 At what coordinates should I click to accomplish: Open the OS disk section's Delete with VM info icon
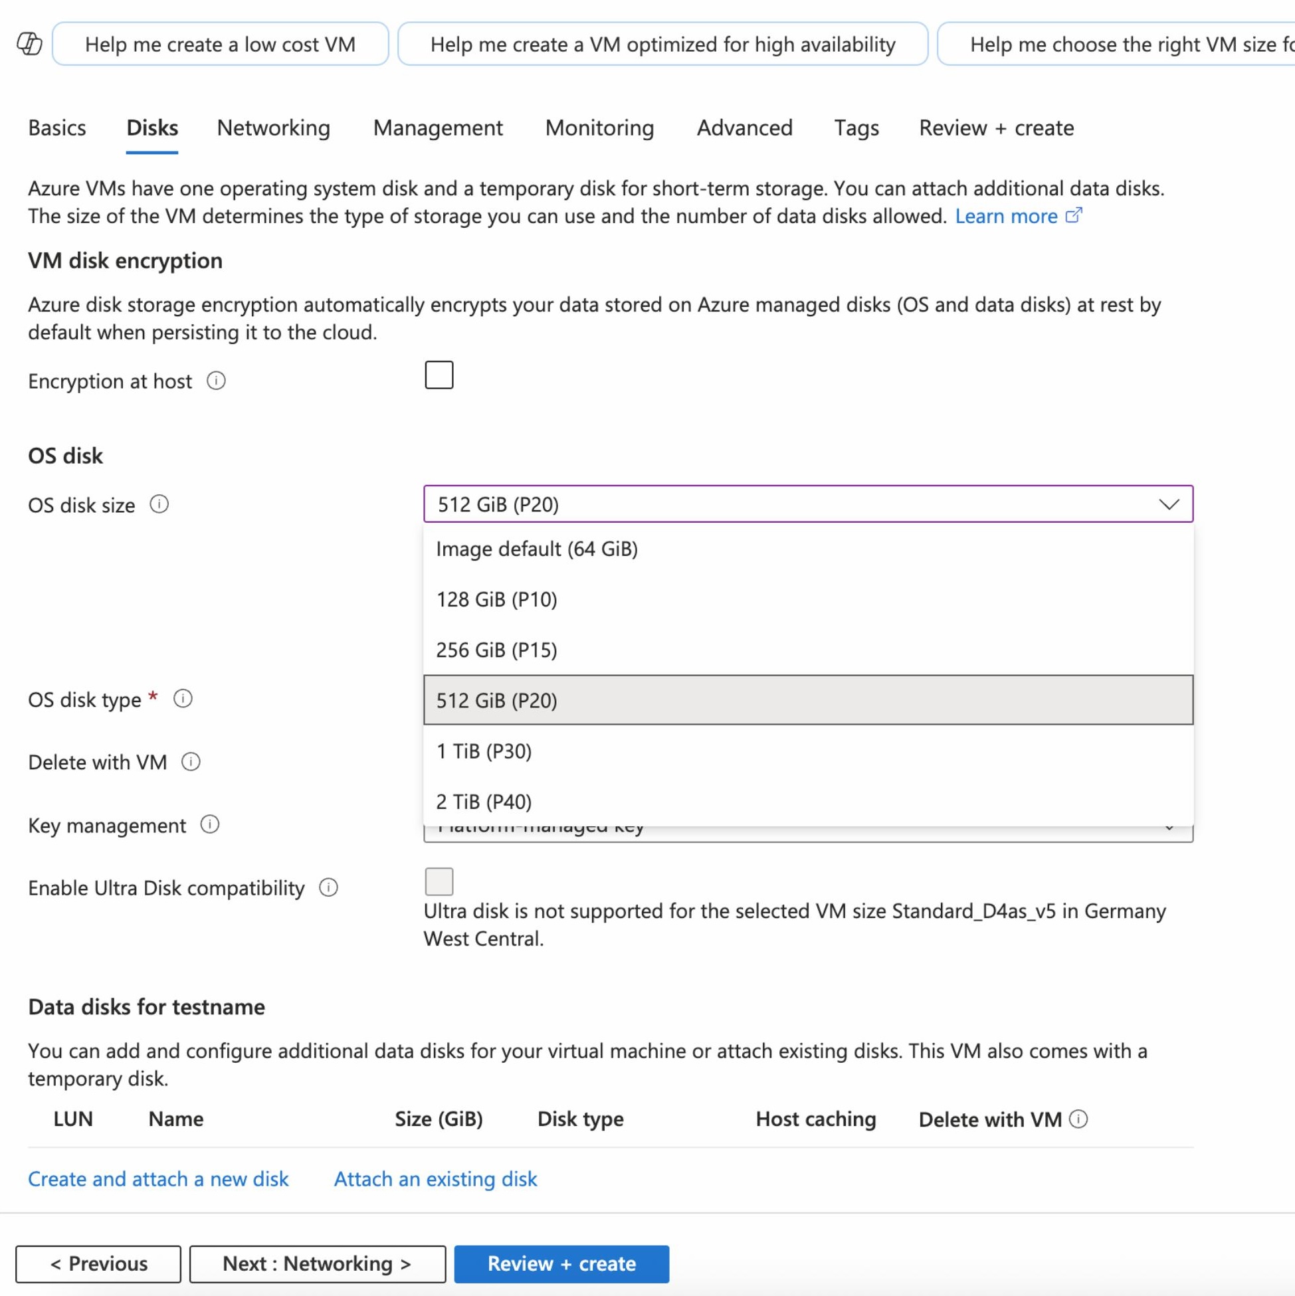[x=191, y=762]
